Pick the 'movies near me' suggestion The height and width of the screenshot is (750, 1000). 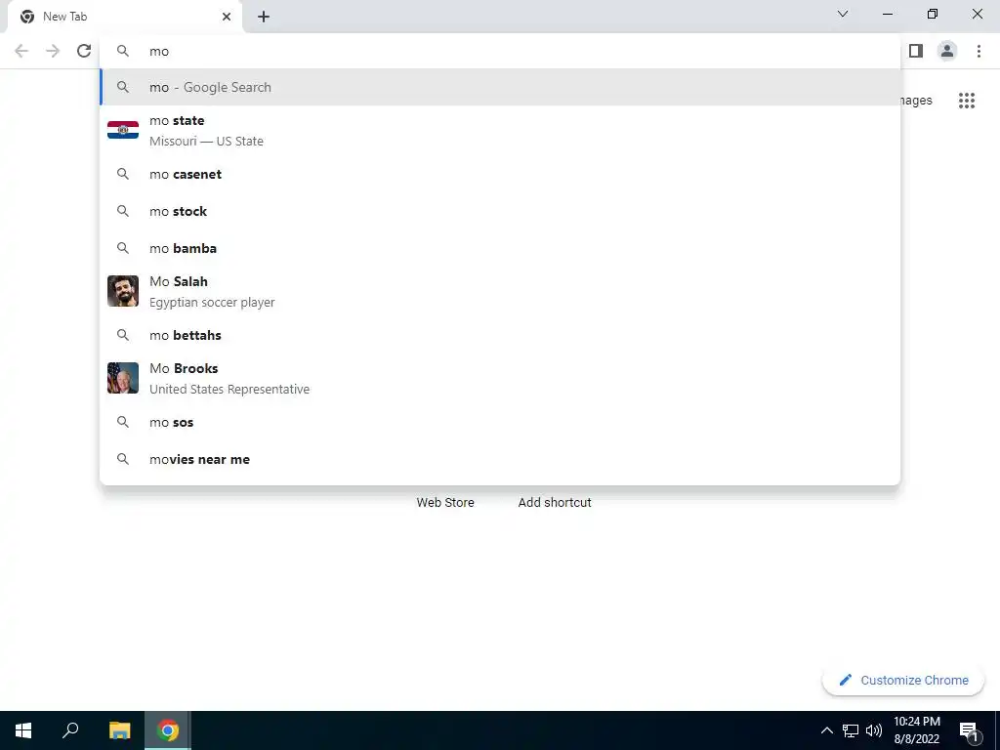(500, 459)
